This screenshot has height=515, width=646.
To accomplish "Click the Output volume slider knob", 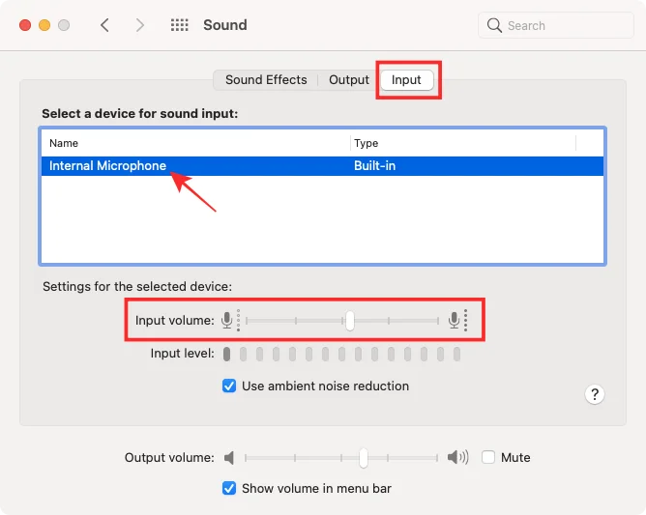I will [363, 457].
